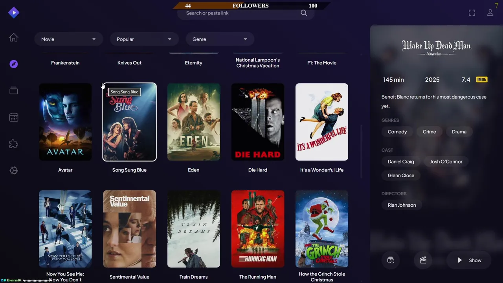Select the Discover compass icon
503x283 pixels.
pos(14,64)
